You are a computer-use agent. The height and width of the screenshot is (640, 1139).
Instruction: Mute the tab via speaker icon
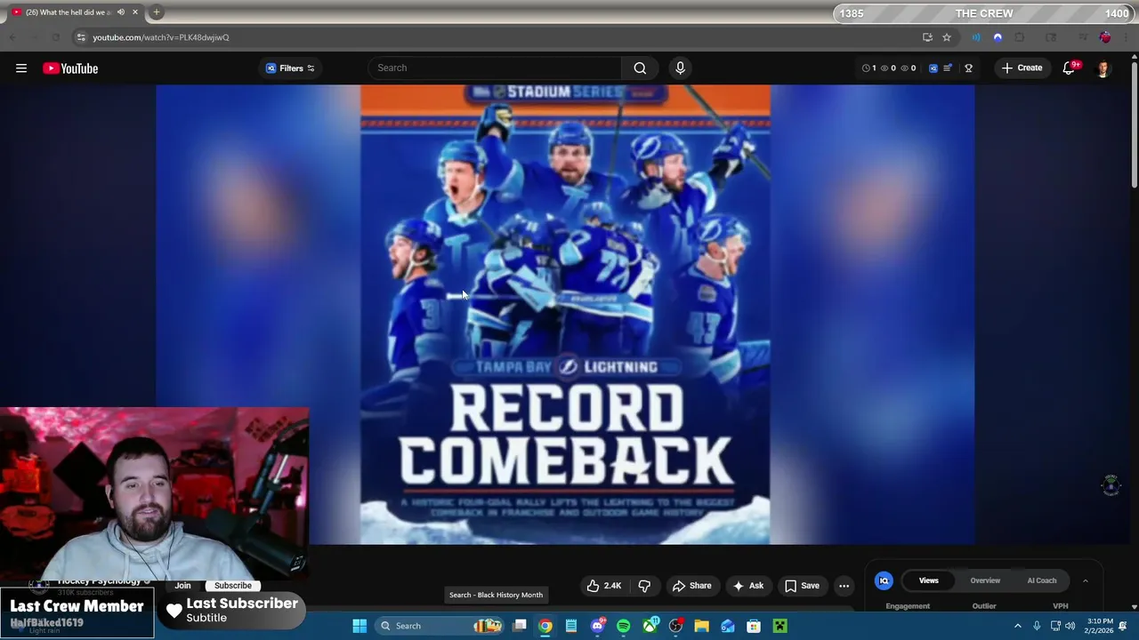pos(121,12)
